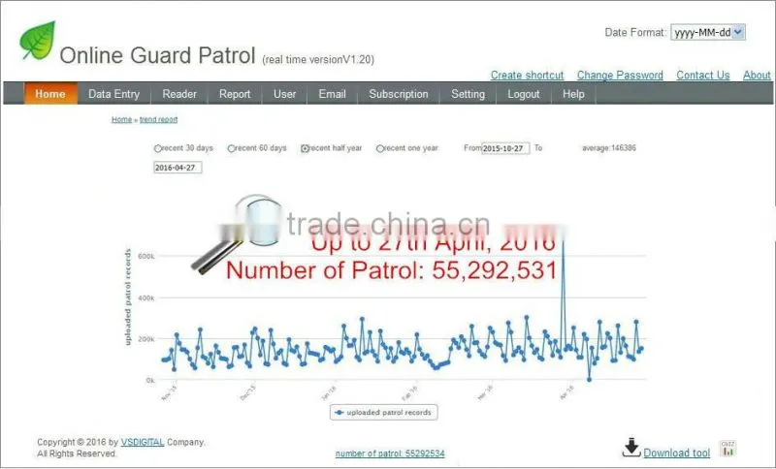776x469 pixels.
Task: Click the About link
Action: (x=757, y=76)
